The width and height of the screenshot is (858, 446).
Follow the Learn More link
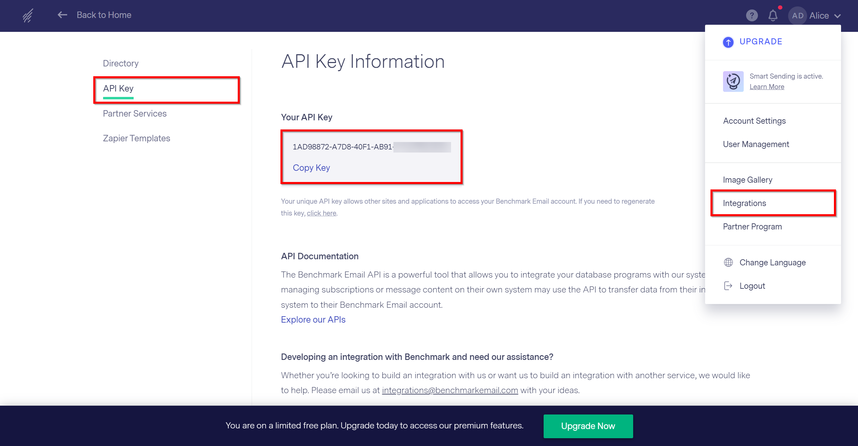click(x=767, y=87)
